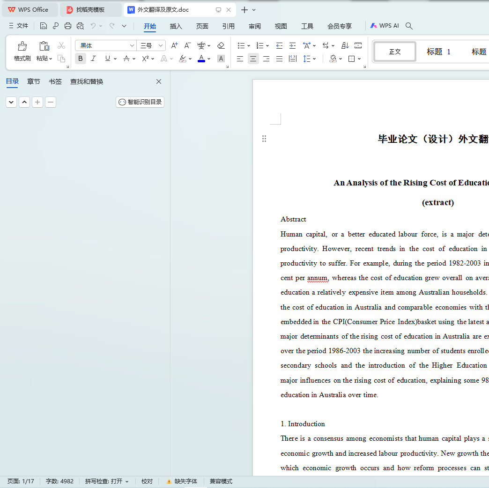Image resolution: width=489 pixels, height=488 pixels.
Task: Clear formatting with eraser icon
Action: (x=221, y=45)
